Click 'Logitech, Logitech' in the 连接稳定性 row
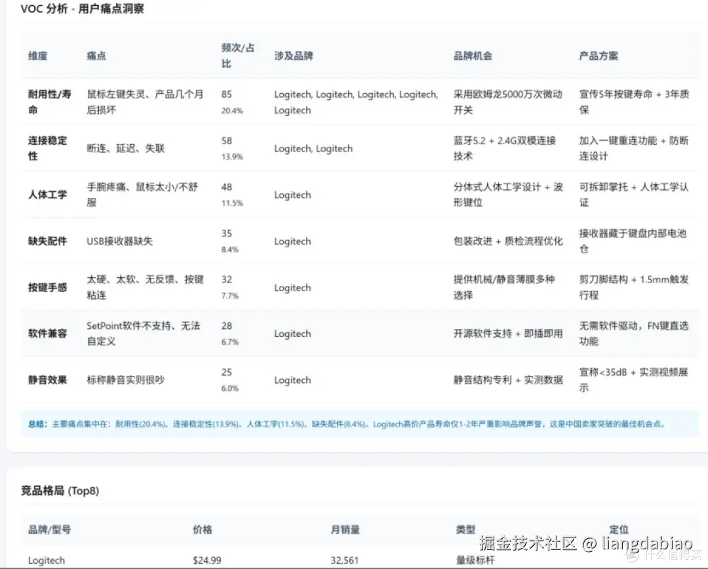708x569 pixels. [313, 148]
